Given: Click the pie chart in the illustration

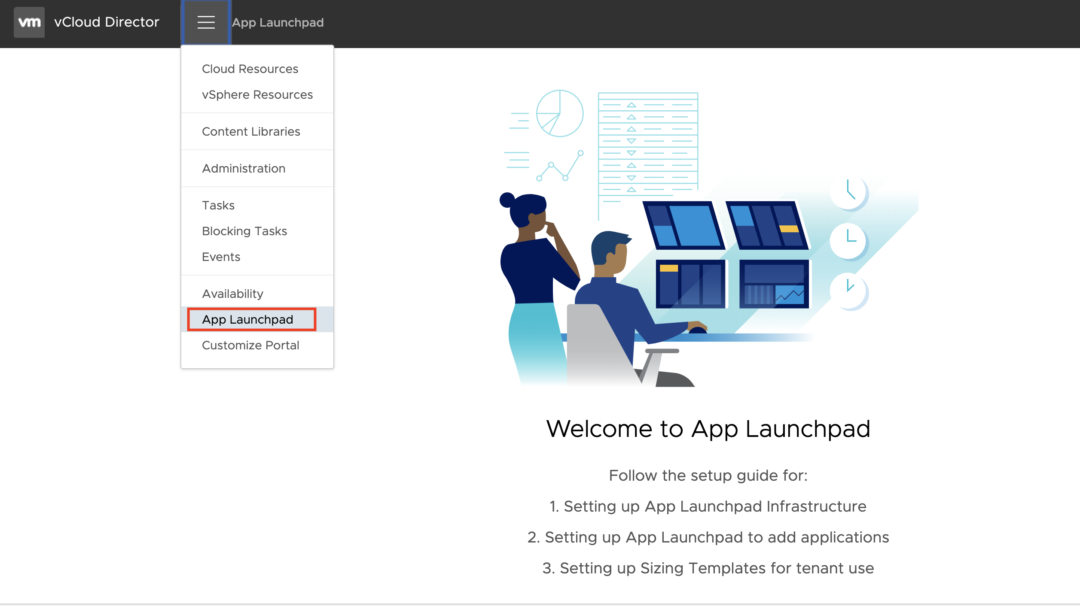Looking at the screenshot, I should [560, 114].
